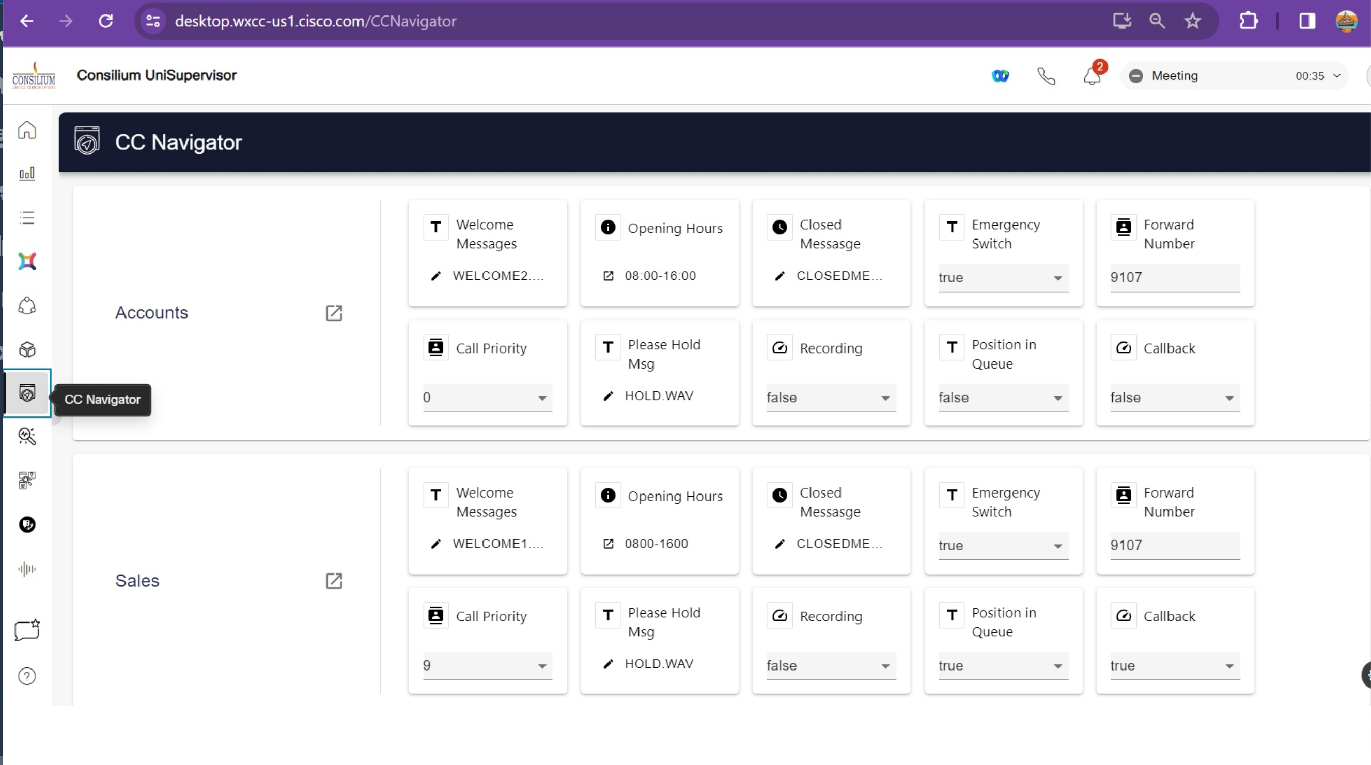Edit Accounts HOLD.WAV pencil icon

point(609,396)
